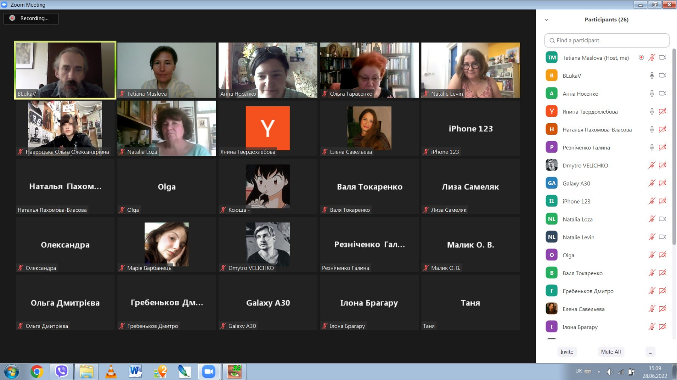Mute Наталья Пахомова-Власова's microphone
Image resolution: width=677 pixels, height=380 pixels.
652,129
